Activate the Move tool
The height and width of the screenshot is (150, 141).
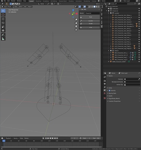click(x=3, y=19)
